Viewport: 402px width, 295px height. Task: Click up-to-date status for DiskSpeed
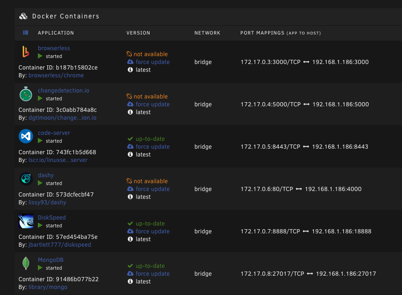[150, 223]
